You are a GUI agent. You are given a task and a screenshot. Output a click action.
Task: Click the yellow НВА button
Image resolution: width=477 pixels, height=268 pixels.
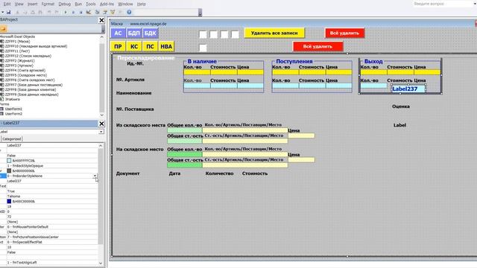click(166, 46)
